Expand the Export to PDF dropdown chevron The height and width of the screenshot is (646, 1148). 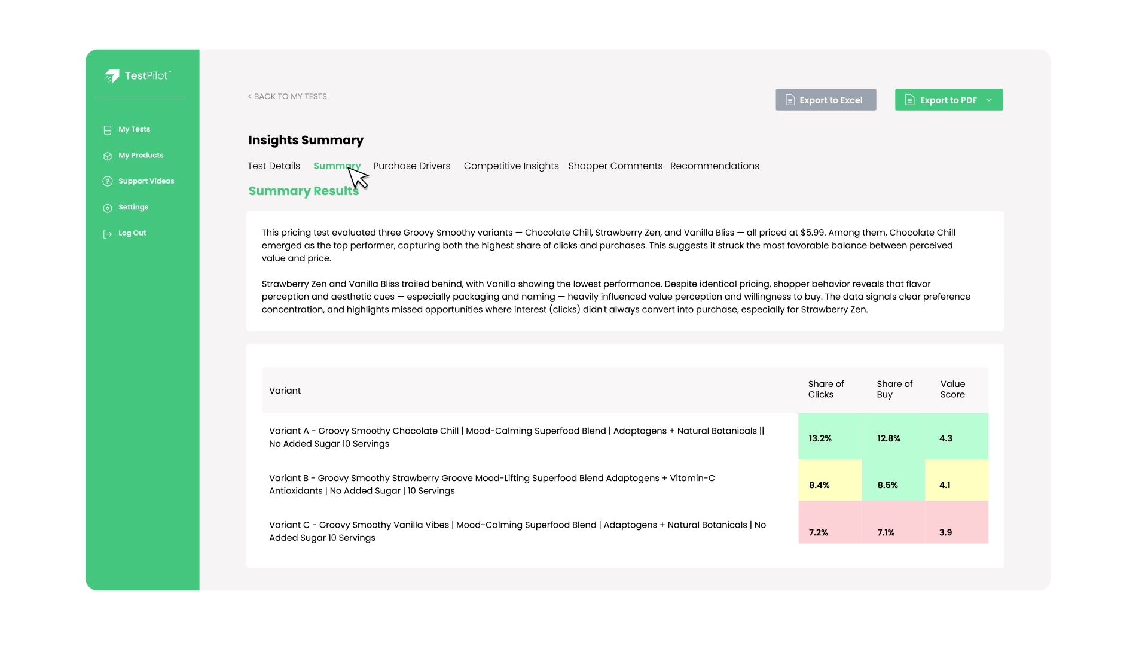(990, 100)
